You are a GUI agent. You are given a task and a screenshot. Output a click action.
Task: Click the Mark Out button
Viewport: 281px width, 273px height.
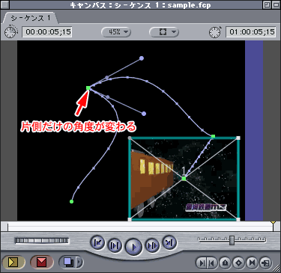coord(212,263)
